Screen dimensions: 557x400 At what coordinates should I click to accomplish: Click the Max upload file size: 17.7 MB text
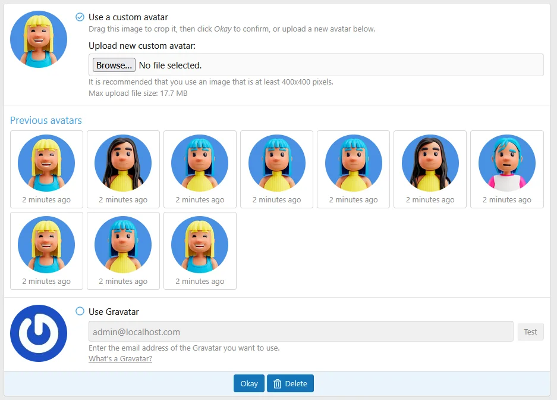(x=138, y=93)
